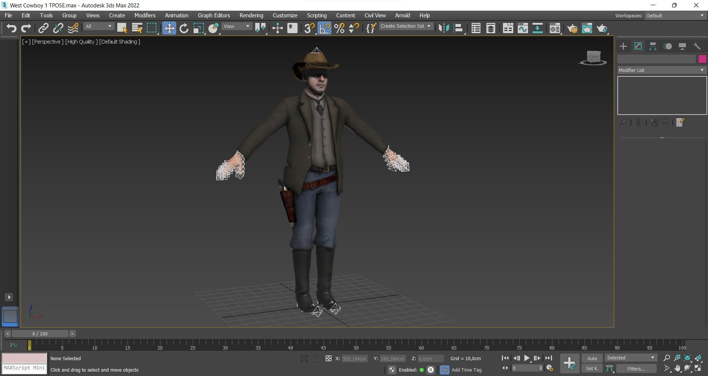Click the Unlink Selection icon
Image resolution: width=708 pixels, height=376 pixels.
coord(58,28)
